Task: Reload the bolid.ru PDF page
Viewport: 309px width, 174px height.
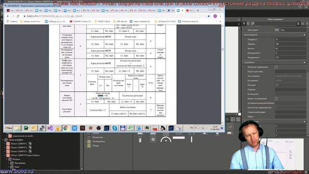Action: click(18, 16)
